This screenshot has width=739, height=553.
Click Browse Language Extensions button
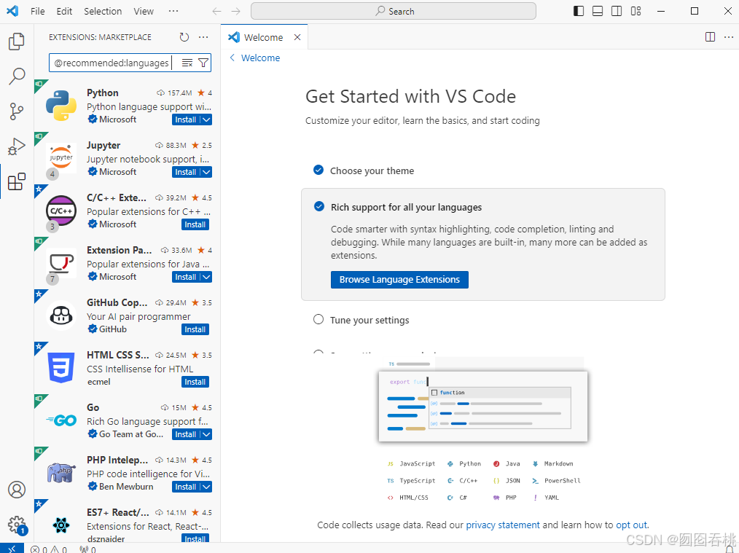399,279
